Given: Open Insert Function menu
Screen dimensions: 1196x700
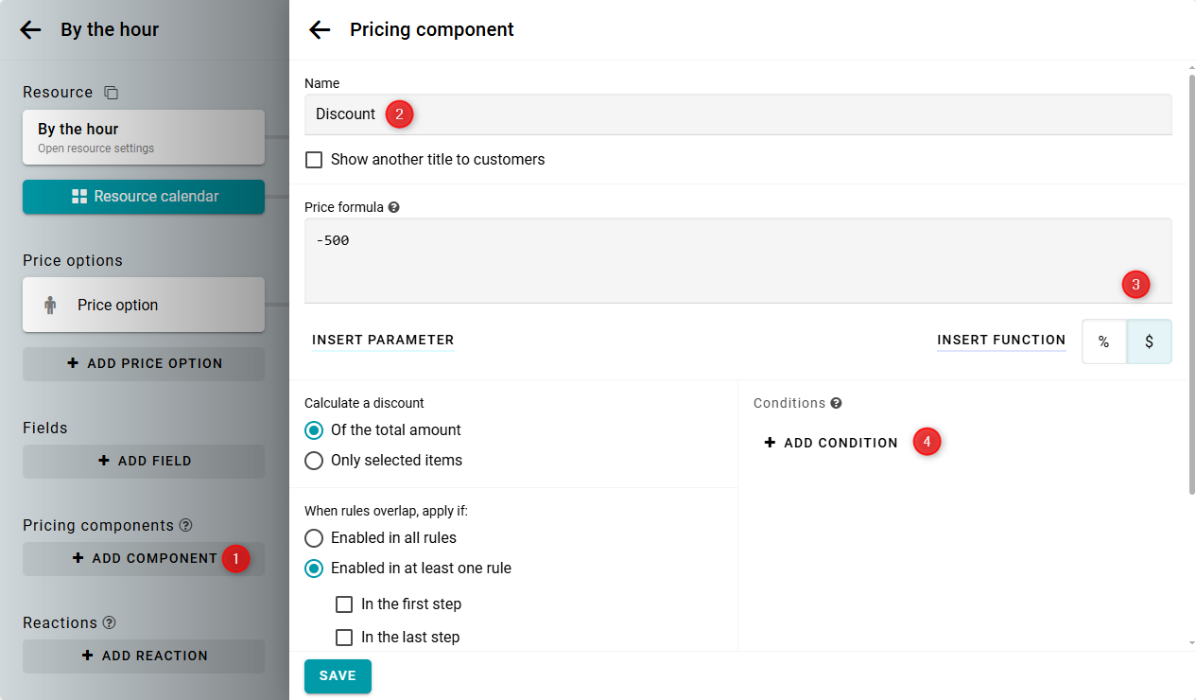Looking at the screenshot, I should [1000, 341].
